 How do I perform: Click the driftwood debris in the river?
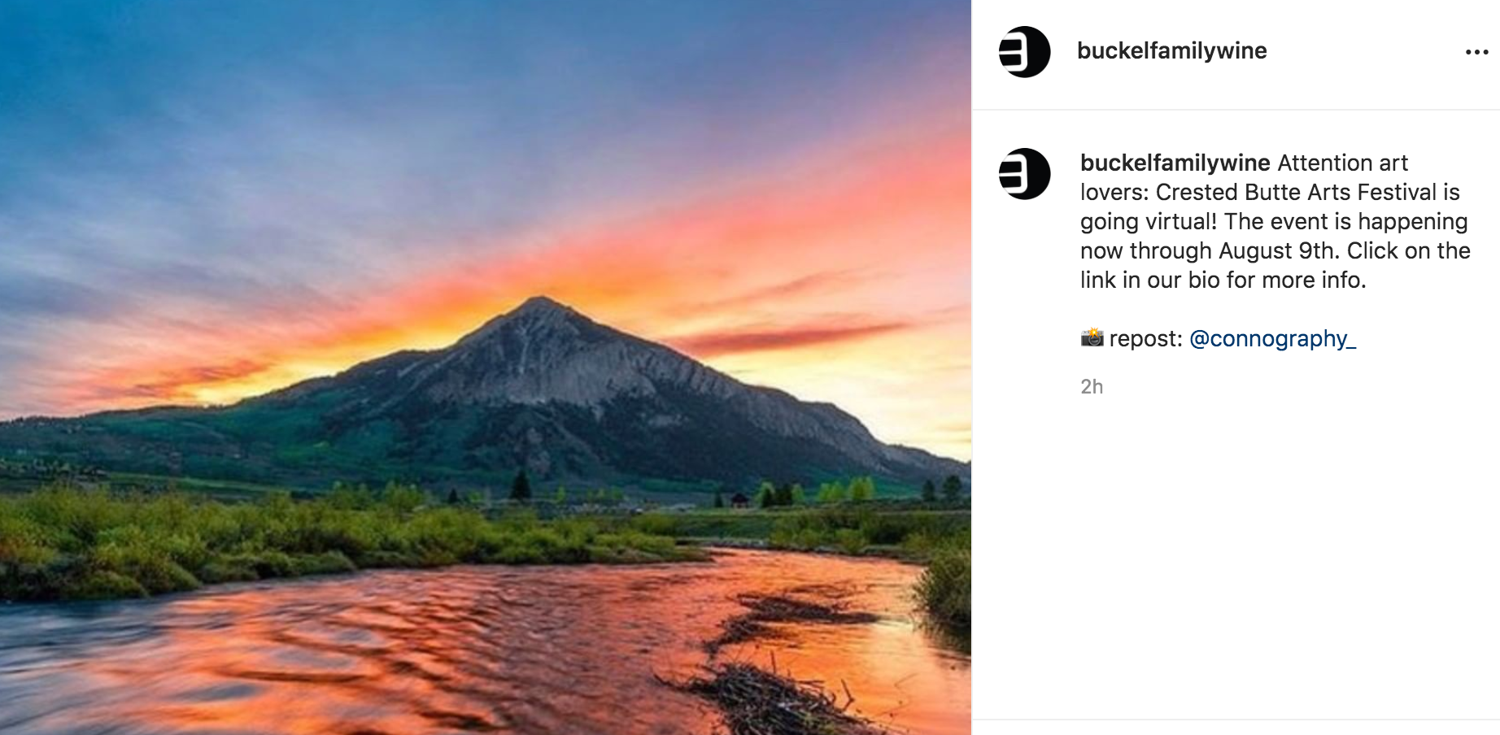(x=773, y=691)
